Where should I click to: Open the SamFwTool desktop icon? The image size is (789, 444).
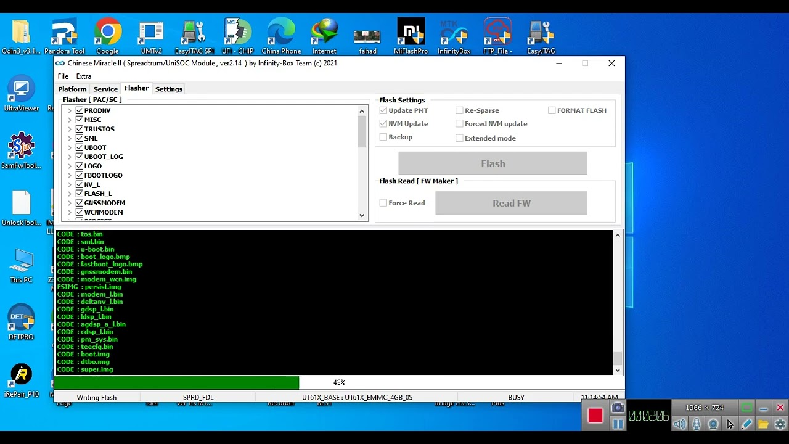(x=21, y=151)
